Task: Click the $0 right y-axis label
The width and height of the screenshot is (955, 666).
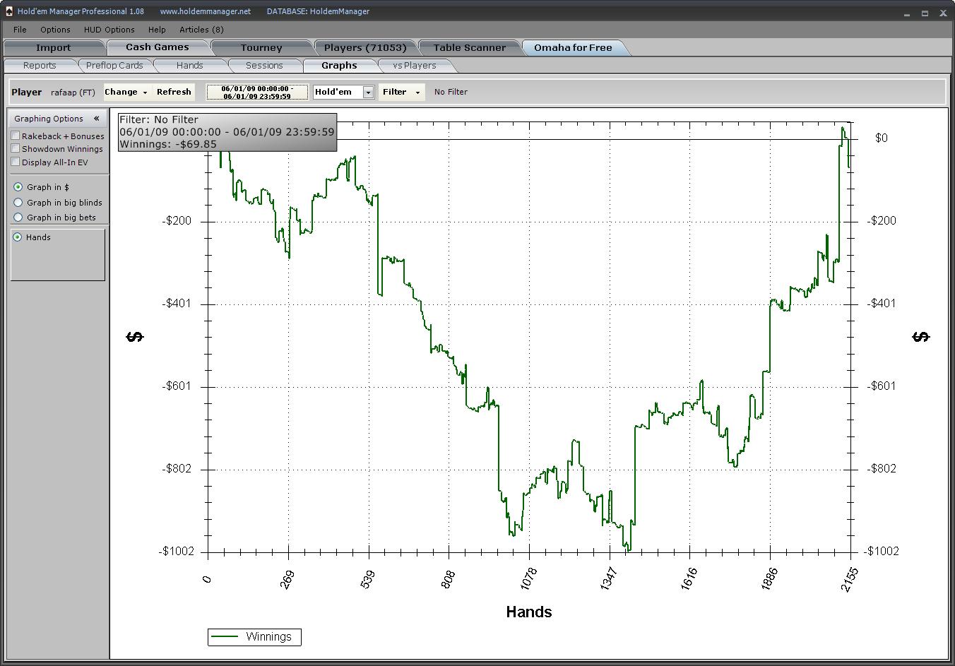Action: [882, 138]
